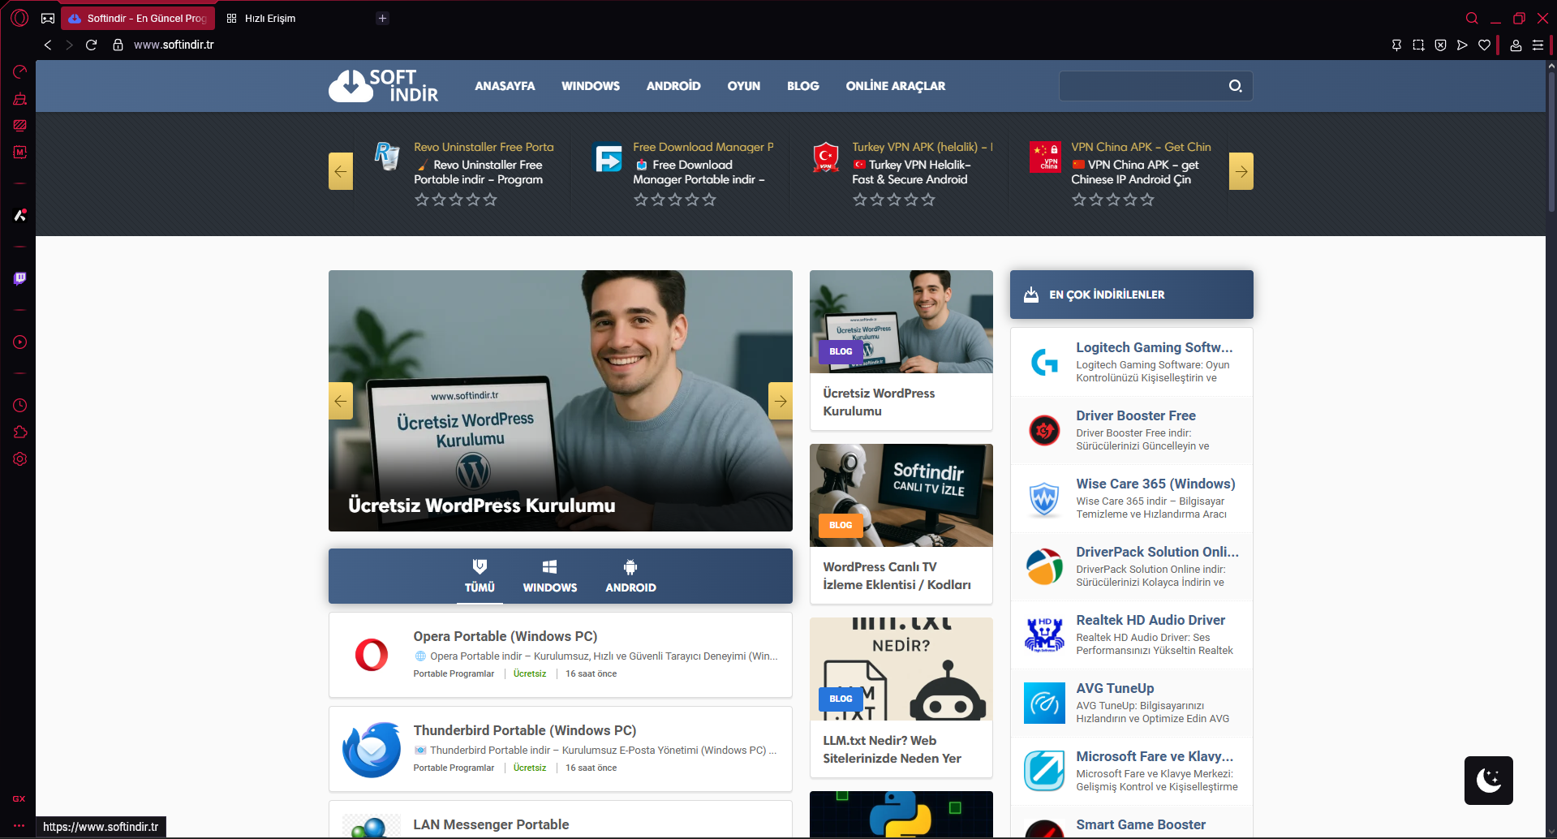Open the profile account icon
Image resolution: width=1557 pixels, height=839 pixels.
(x=1515, y=45)
